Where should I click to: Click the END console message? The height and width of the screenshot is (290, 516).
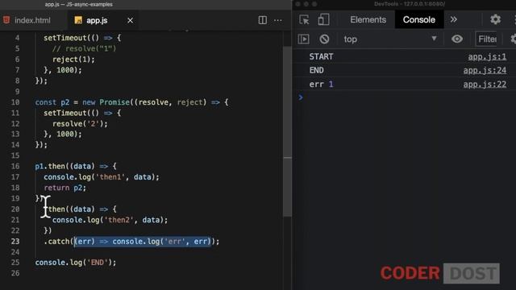click(x=316, y=70)
